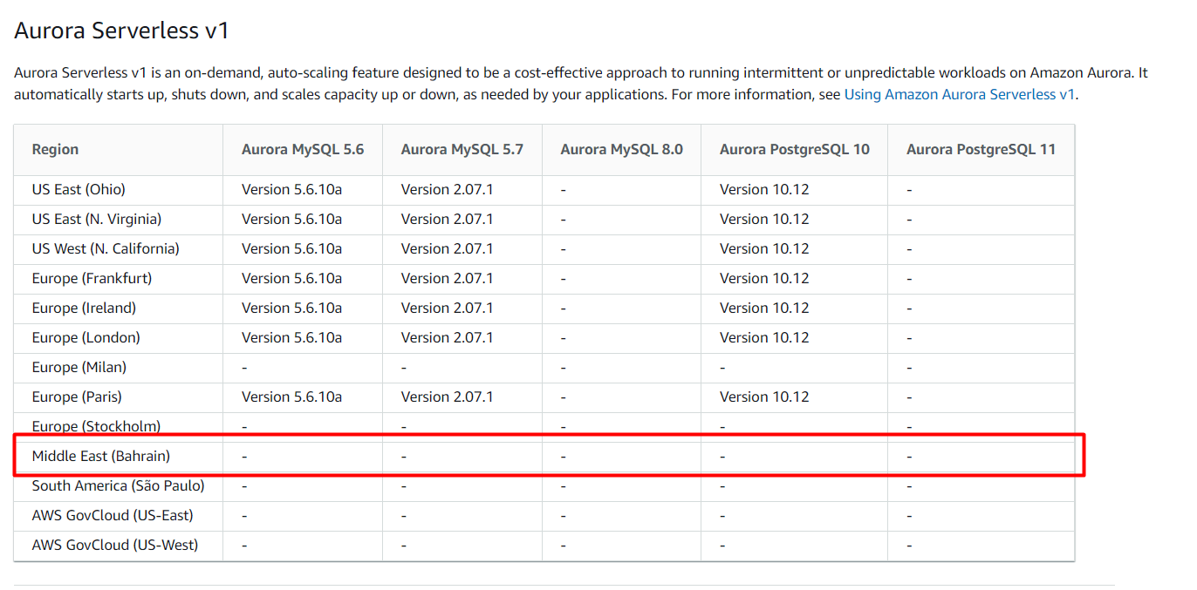This screenshot has height=590, width=1197.
Task: Open the Using Amazon Aurora Serverless v1 link
Action: (960, 94)
